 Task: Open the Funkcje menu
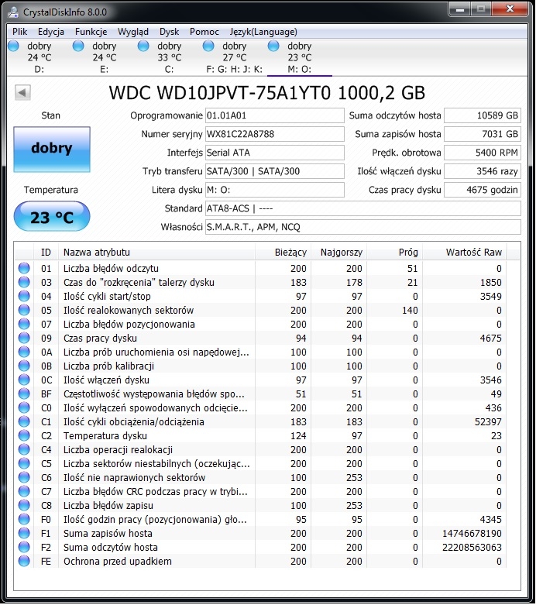tap(91, 32)
